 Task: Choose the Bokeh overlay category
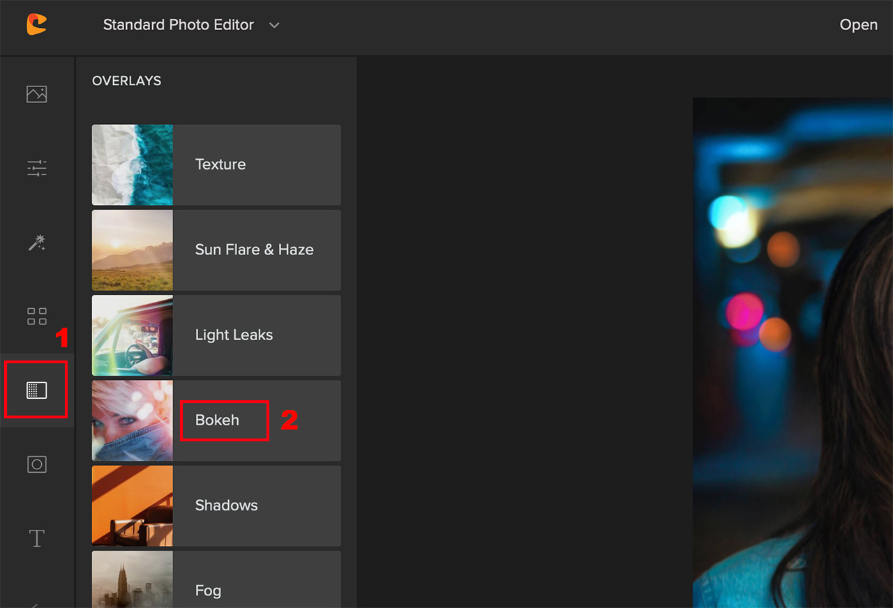coord(216,420)
